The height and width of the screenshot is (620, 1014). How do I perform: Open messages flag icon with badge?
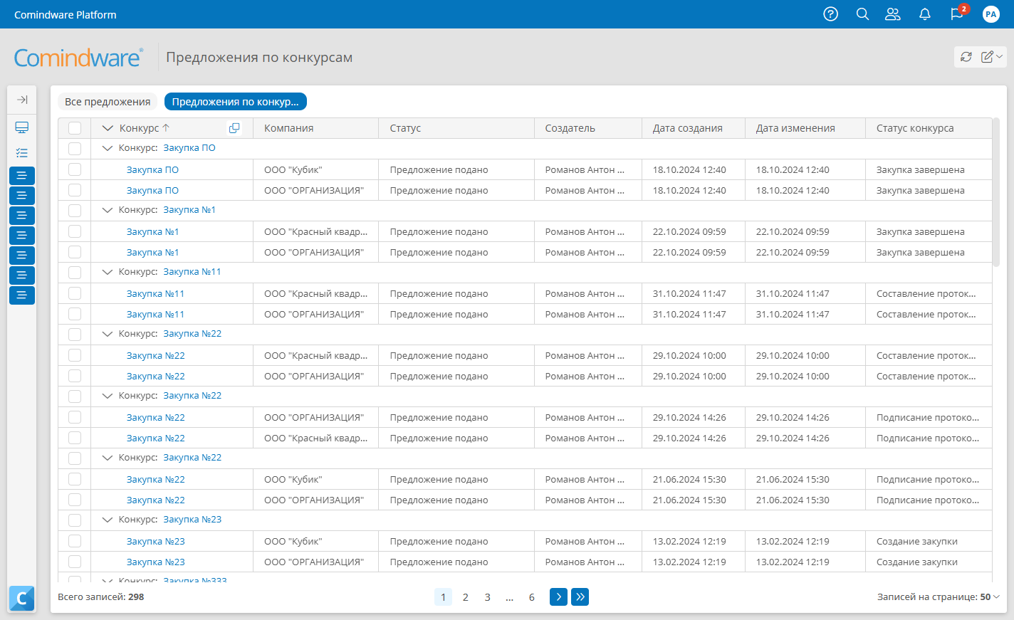pyautogui.click(x=957, y=14)
